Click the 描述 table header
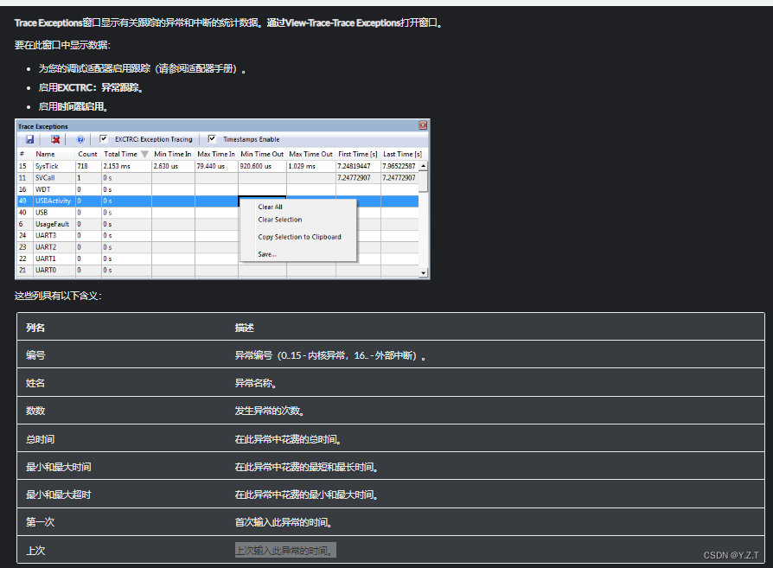This screenshot has width=773, height=568. (245, 328)
